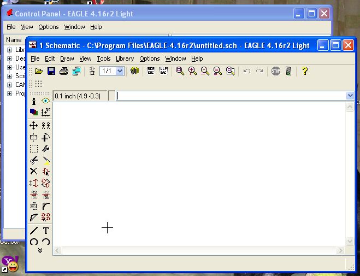
Task: Zoom in with the plus magnifier
Action: click(192, 71)
